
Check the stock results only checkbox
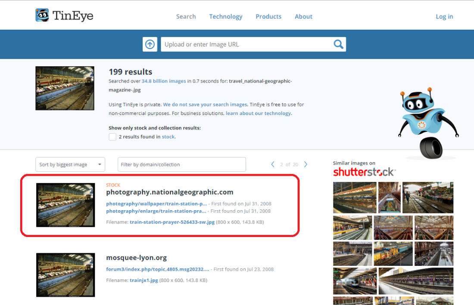pos(112,137)
